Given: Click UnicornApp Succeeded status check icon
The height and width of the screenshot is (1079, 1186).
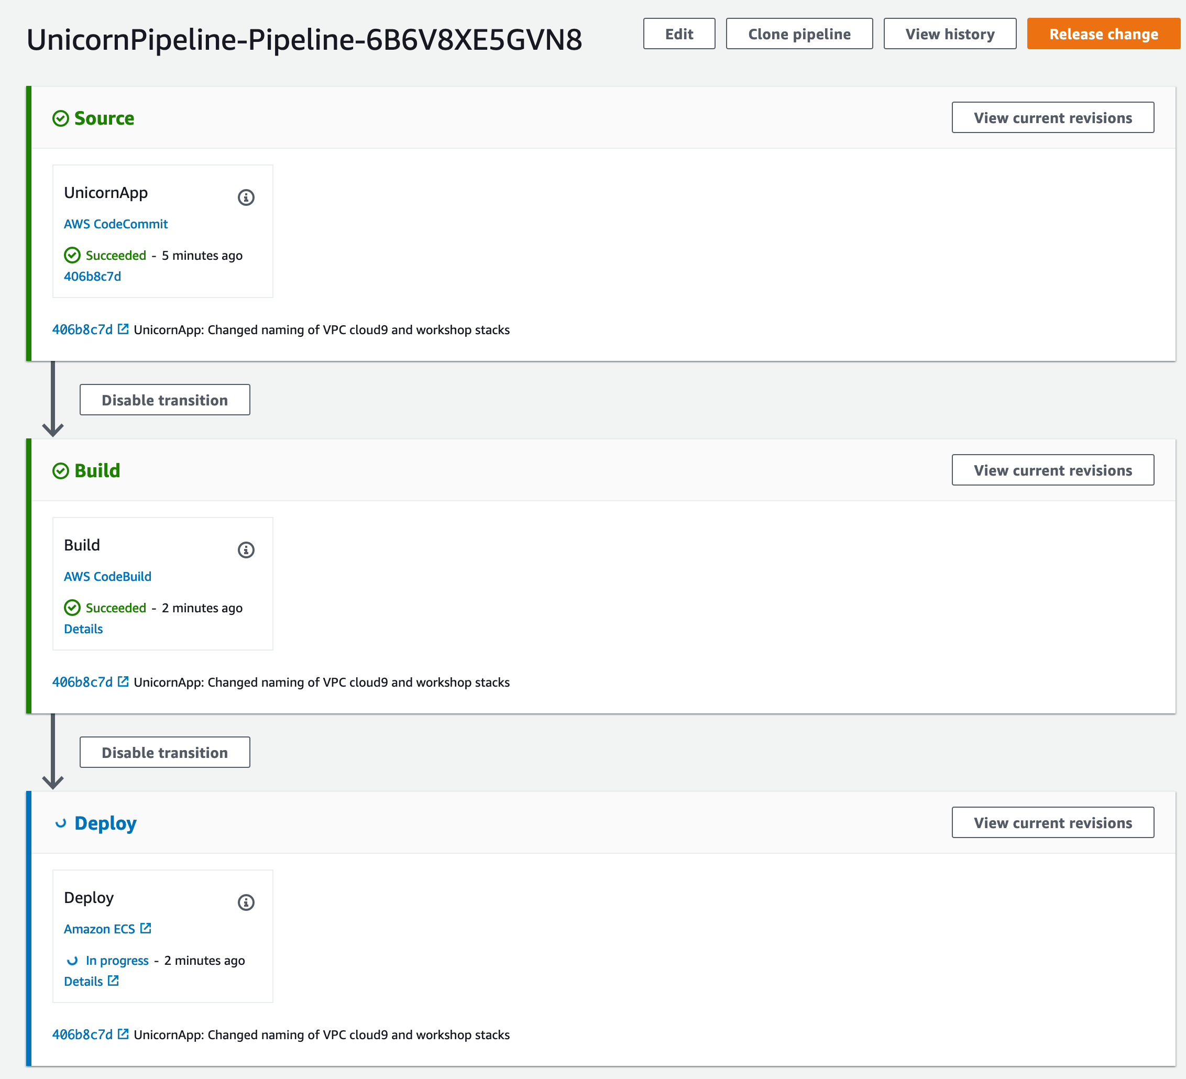Looking at the screenshot, I should click(72, 255).
